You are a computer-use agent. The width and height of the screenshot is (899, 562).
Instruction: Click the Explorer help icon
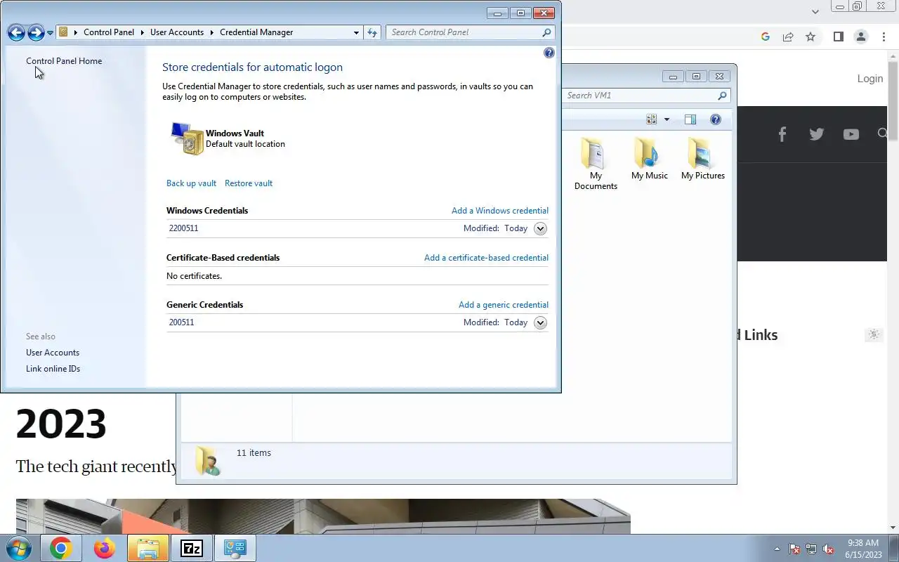tap(716, 119)
